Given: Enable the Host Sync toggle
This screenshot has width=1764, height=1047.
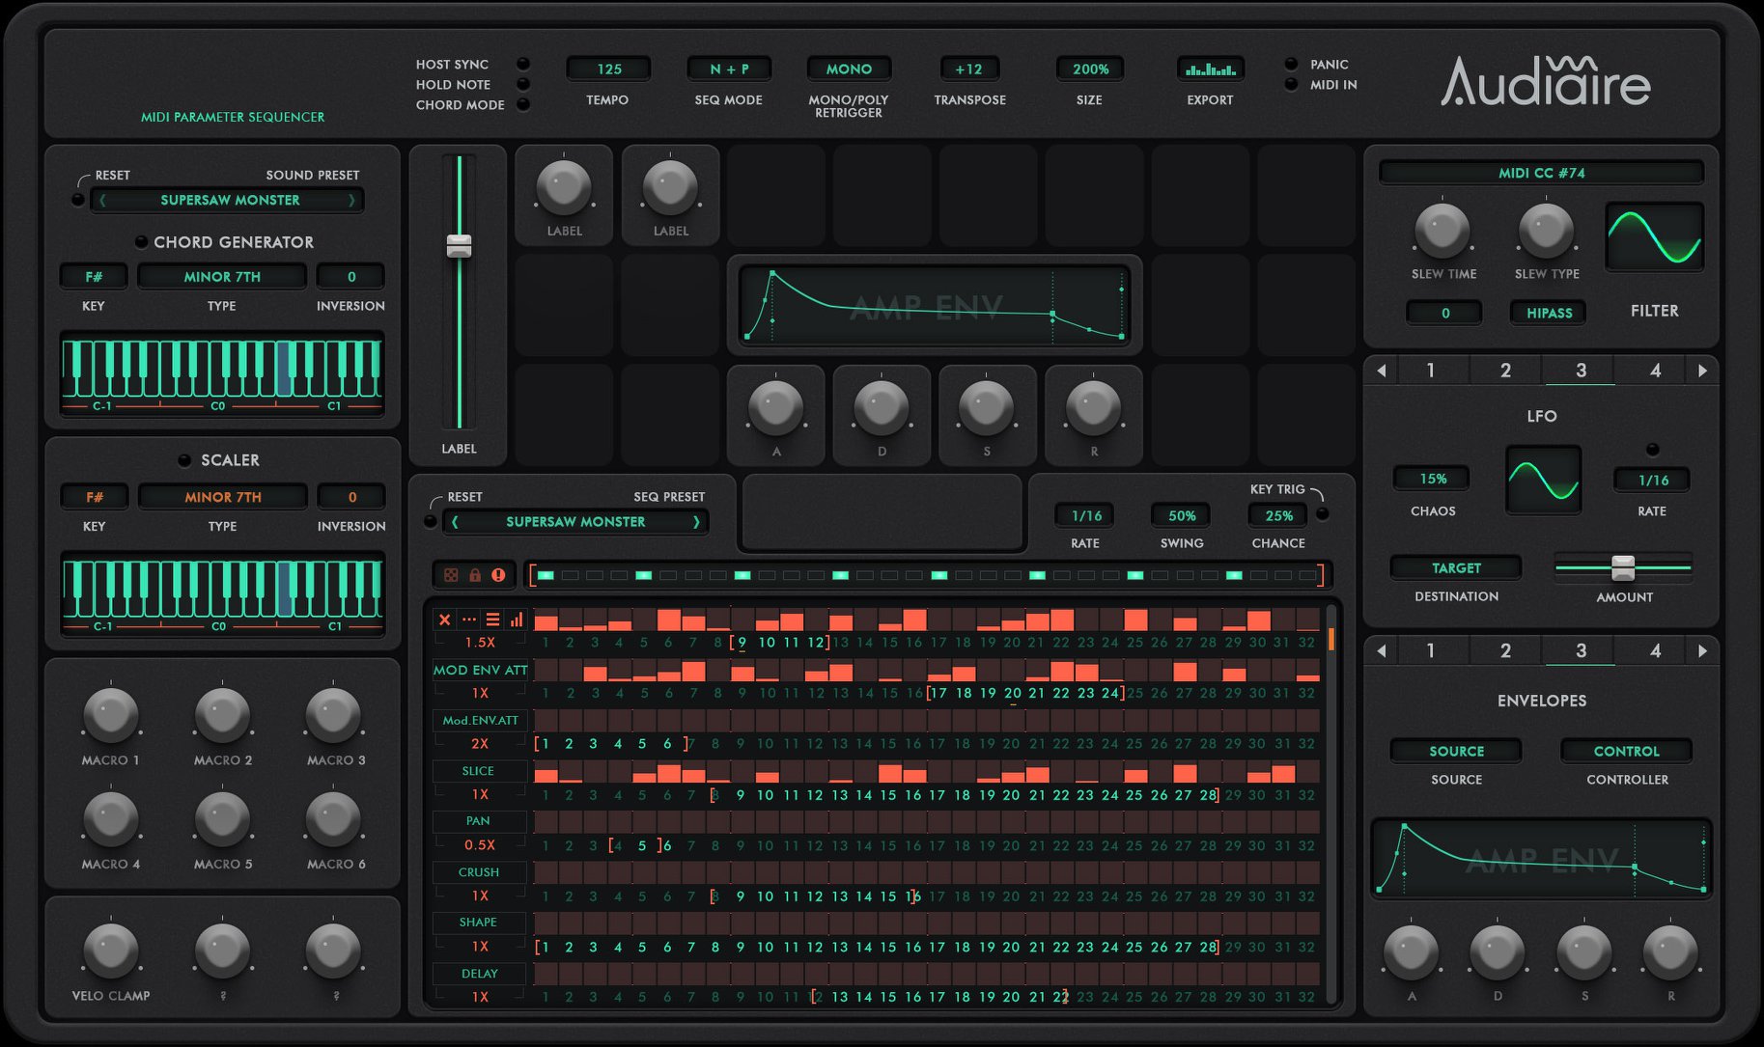Looking at the screenshot, I should [523, 64].
